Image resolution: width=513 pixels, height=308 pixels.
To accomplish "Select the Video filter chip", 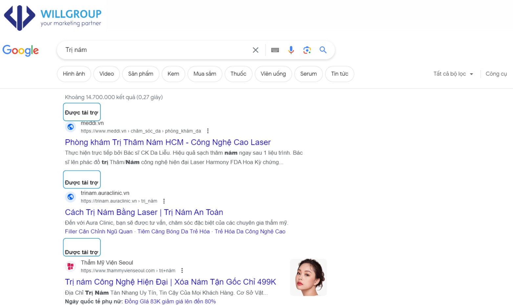I will [x=107, y=74].
